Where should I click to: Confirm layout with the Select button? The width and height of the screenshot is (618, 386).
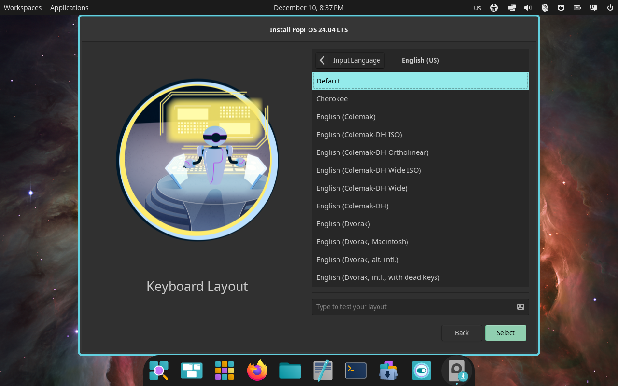coord(505,332)
